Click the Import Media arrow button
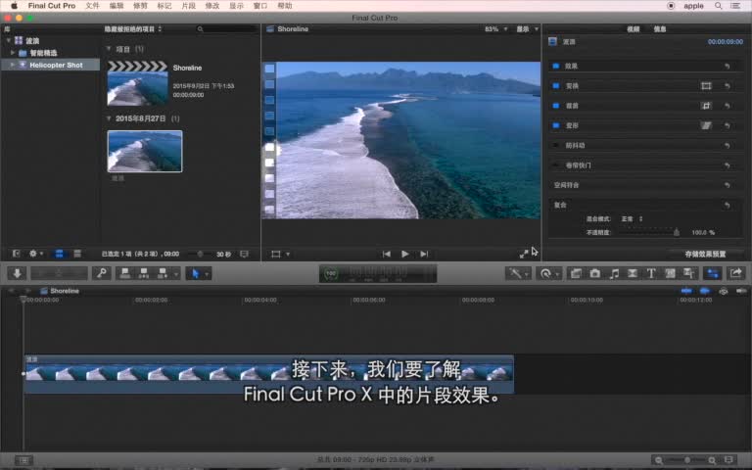The height and width of the screenshot is (470, 752). 17,273
